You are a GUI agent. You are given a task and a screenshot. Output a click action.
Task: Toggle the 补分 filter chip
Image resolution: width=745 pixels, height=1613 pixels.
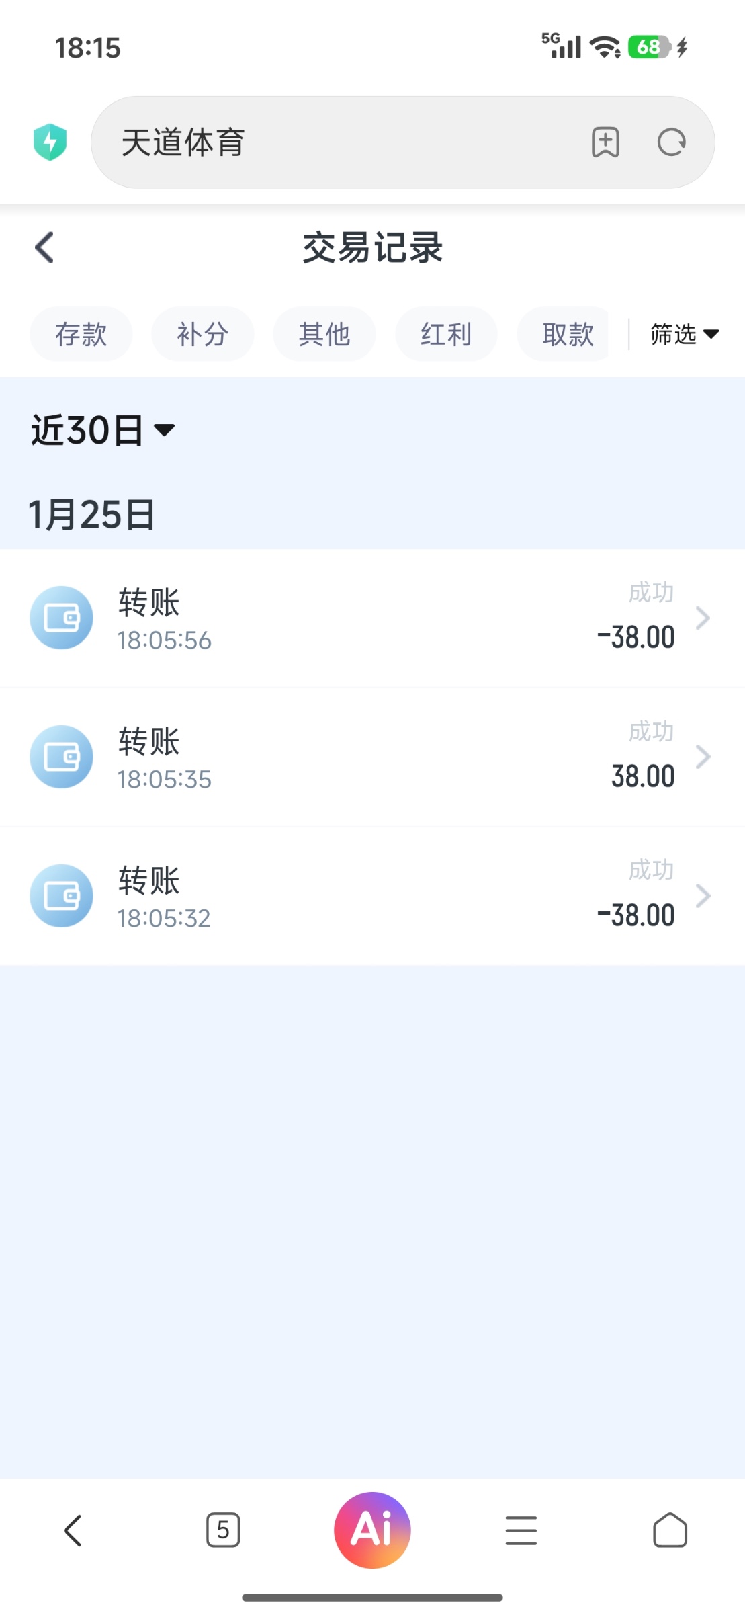click(202, 334)
